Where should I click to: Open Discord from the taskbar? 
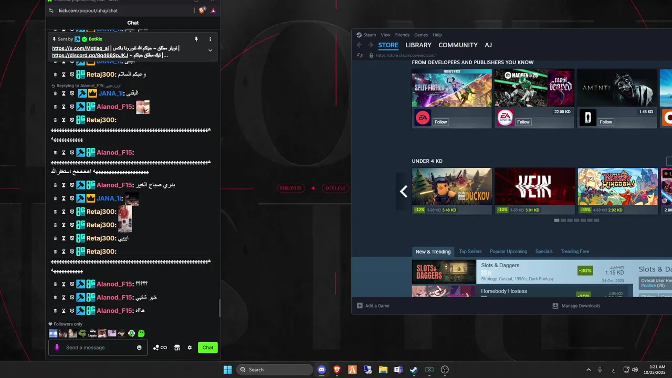(x=322, y=370)
